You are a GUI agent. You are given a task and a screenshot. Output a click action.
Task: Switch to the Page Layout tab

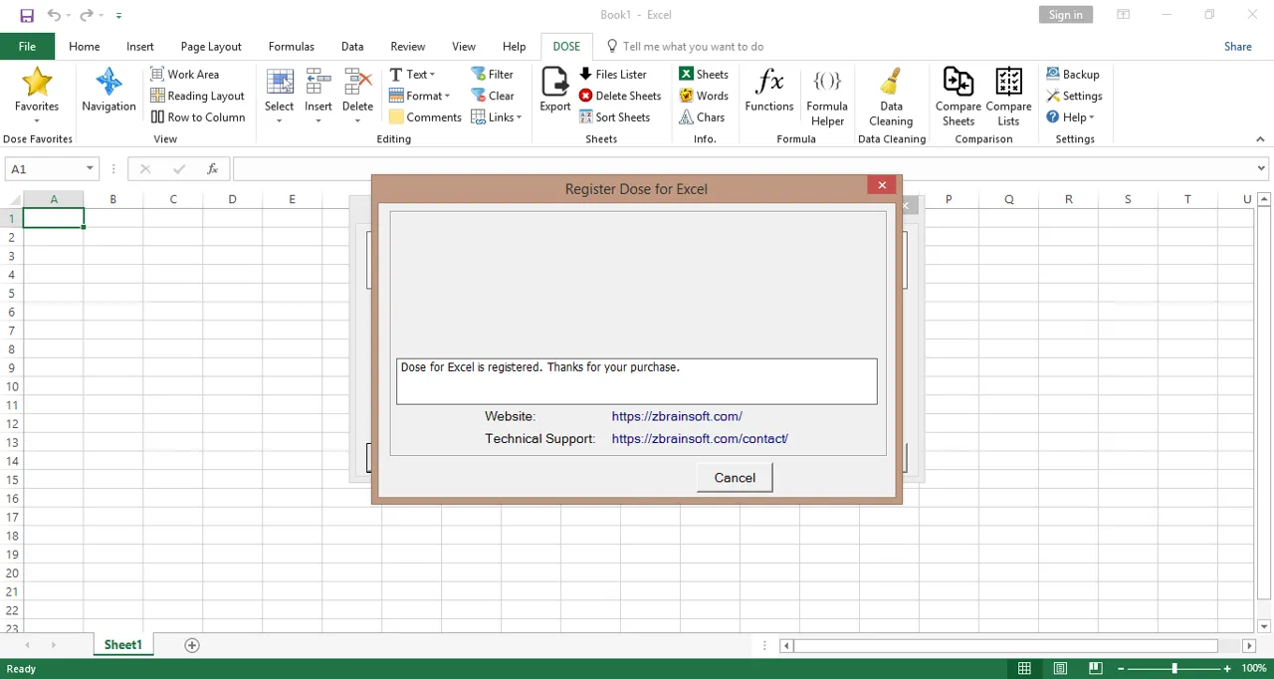click(211, 47)
